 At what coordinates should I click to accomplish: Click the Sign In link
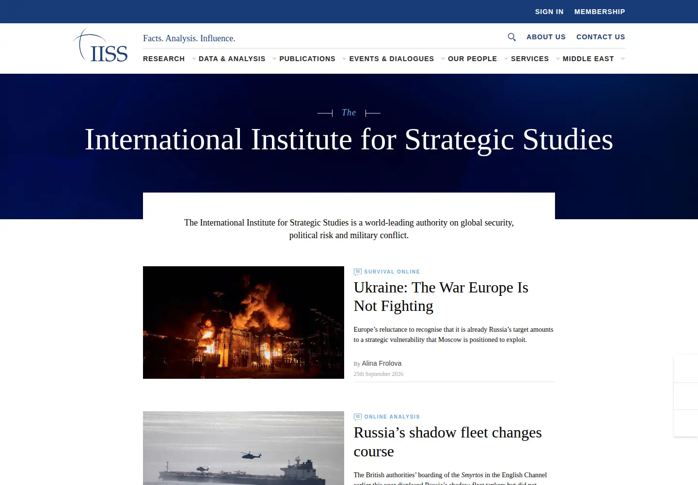(x=549, y=12)
